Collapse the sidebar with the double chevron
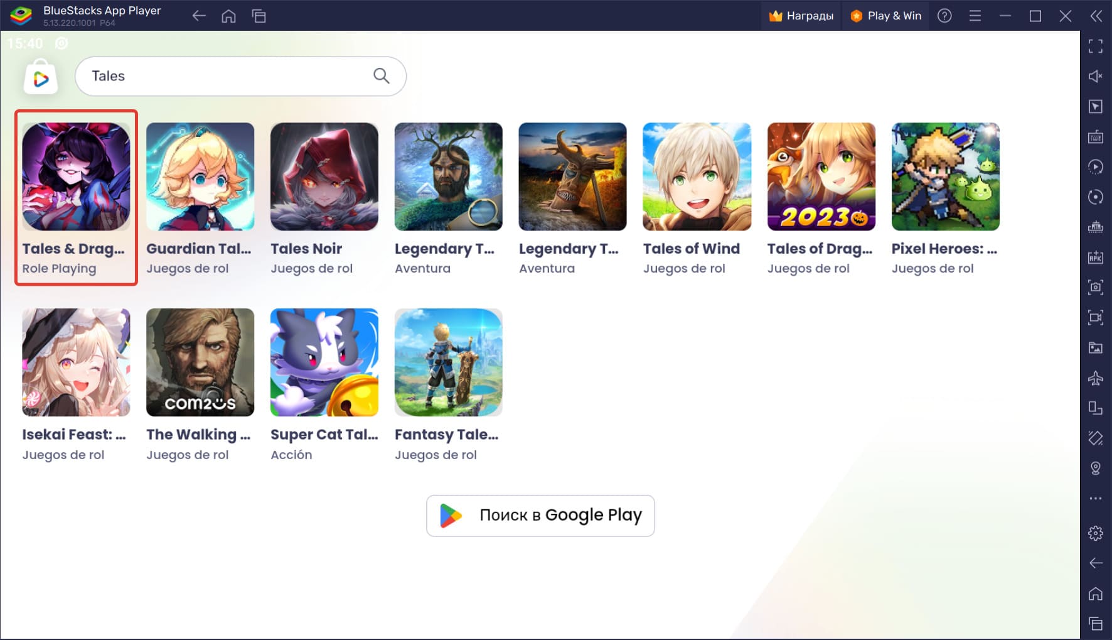 [x=1096, y=16]
